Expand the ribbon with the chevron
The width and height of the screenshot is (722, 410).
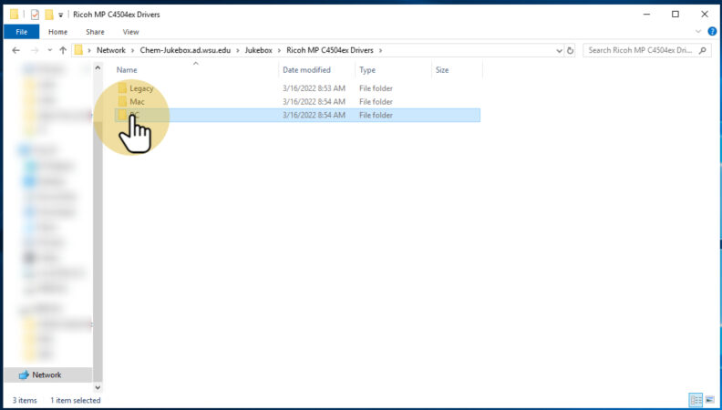(x=698, y=32)
